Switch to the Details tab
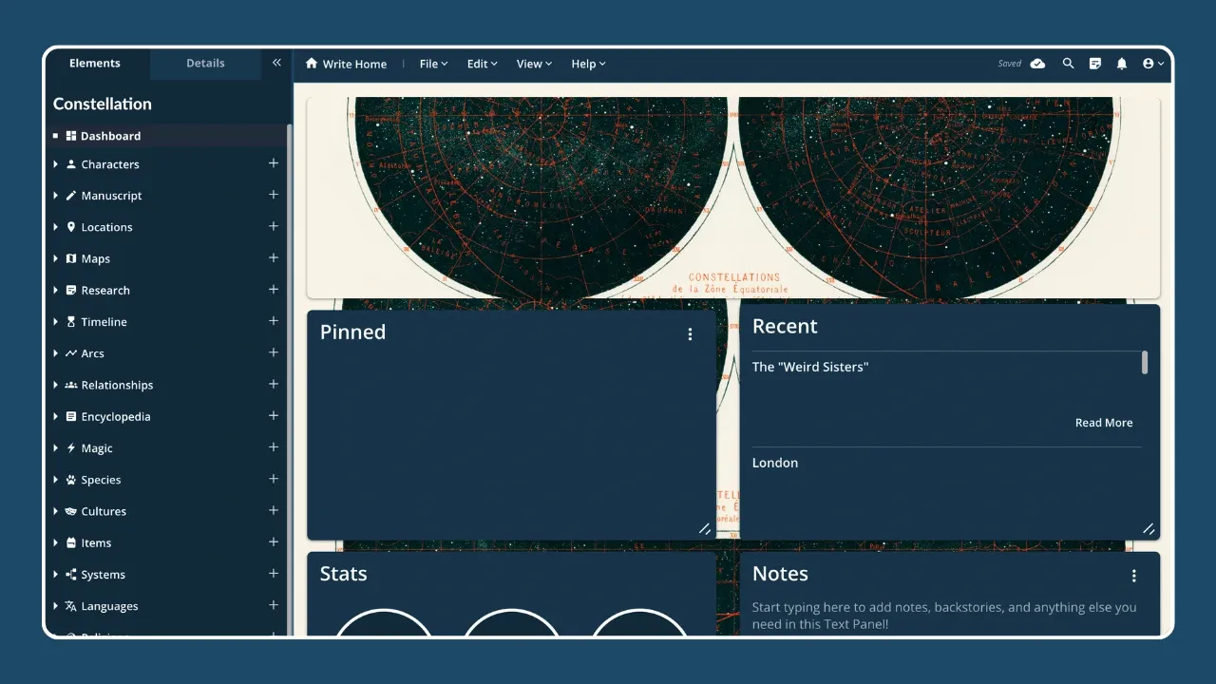The width and height of the screenshot is (1216, 684). 205,63
